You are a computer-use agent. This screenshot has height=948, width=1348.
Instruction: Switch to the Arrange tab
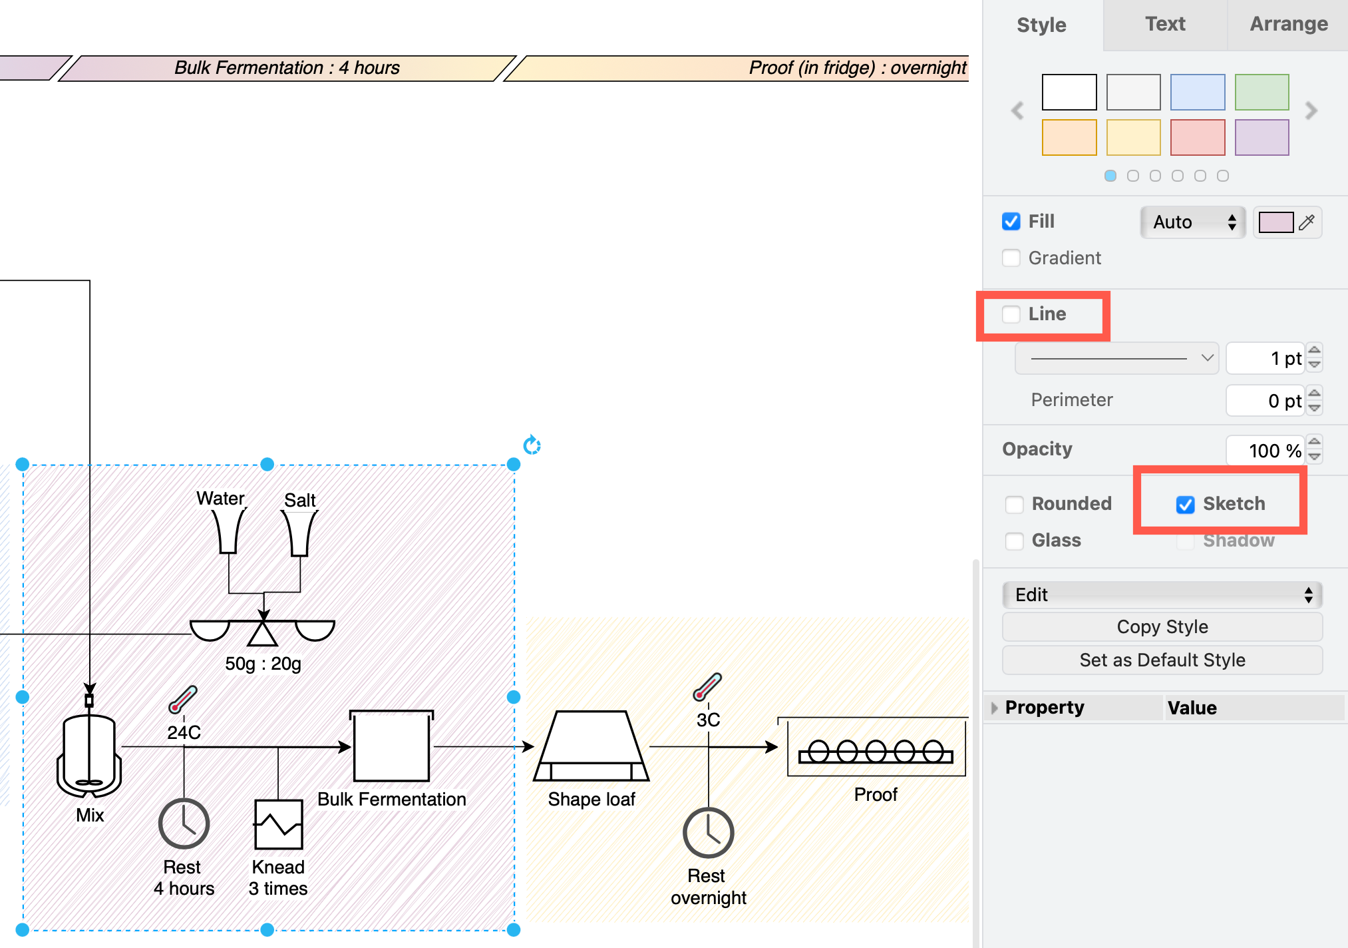click(1288, 24)
